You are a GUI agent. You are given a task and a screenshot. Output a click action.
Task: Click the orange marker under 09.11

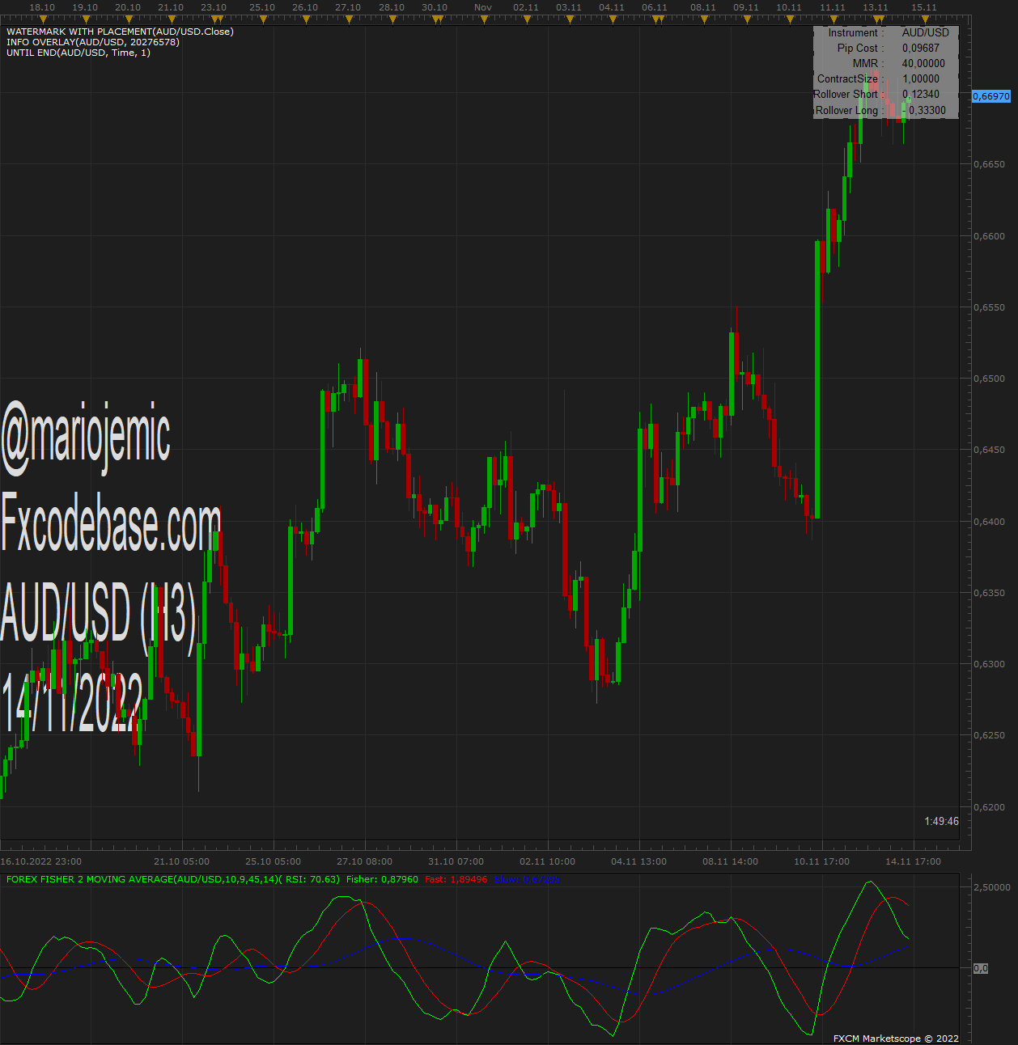[x=747, y=19]
